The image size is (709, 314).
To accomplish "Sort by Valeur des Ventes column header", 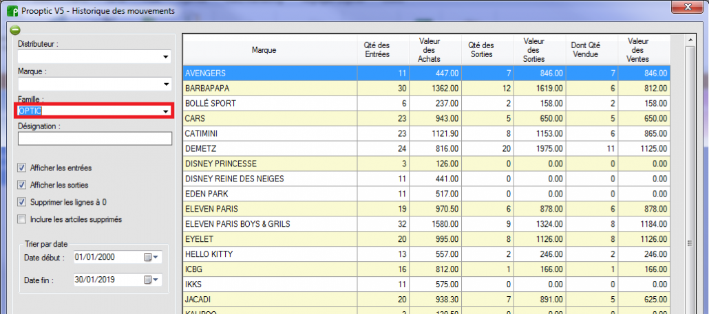I will coord(644,50).
